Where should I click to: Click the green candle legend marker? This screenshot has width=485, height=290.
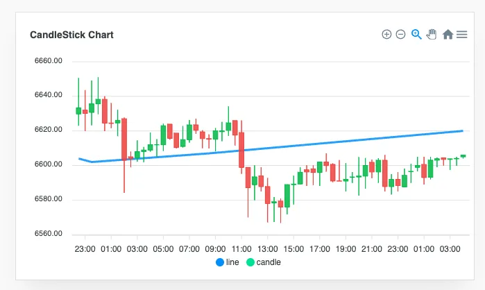(x=250, y=262)
